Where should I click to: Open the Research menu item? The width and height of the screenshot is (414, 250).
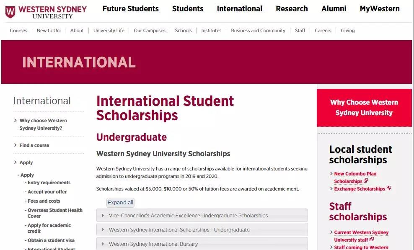[292, 9]
